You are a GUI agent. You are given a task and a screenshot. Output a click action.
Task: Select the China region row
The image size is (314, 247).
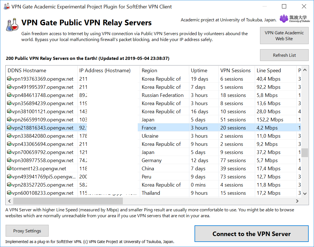pos(153,169)
